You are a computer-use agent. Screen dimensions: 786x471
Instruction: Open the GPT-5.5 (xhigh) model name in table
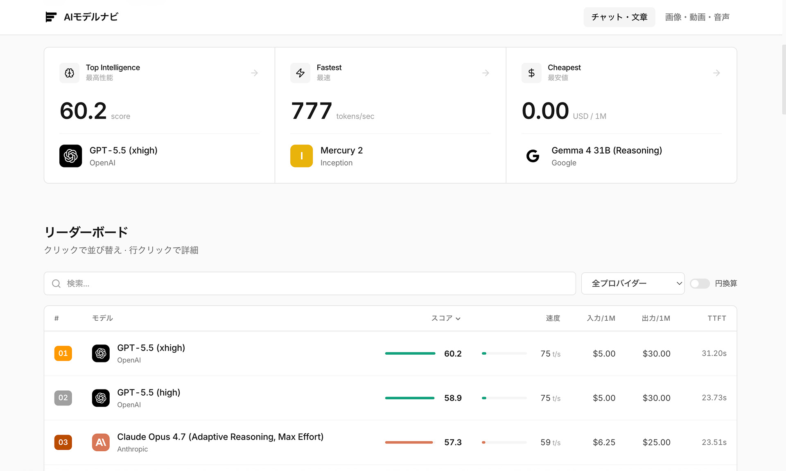[x=151, y=348]
